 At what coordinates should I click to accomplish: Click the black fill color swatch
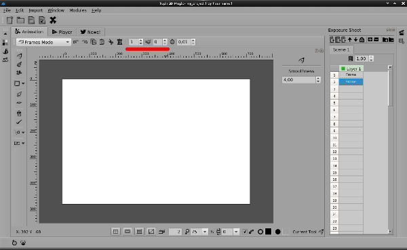pyautogui.click(x=269, y=231)
